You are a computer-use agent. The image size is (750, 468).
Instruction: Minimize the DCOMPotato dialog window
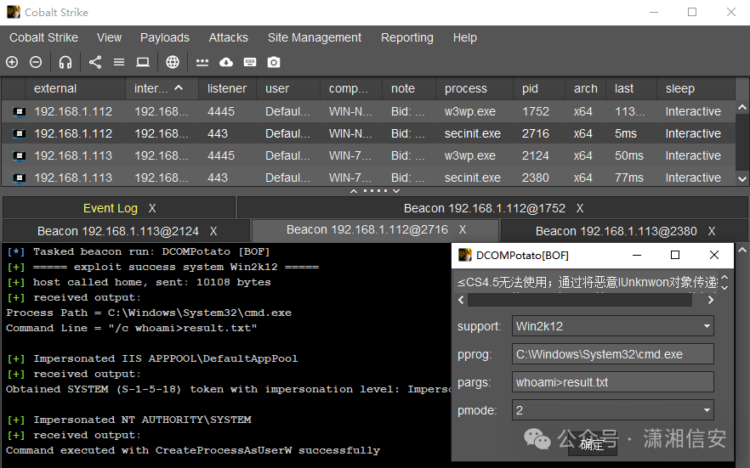[x=637, y=255]
